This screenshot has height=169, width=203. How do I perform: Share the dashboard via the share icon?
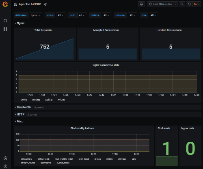(x=45, y=4)
